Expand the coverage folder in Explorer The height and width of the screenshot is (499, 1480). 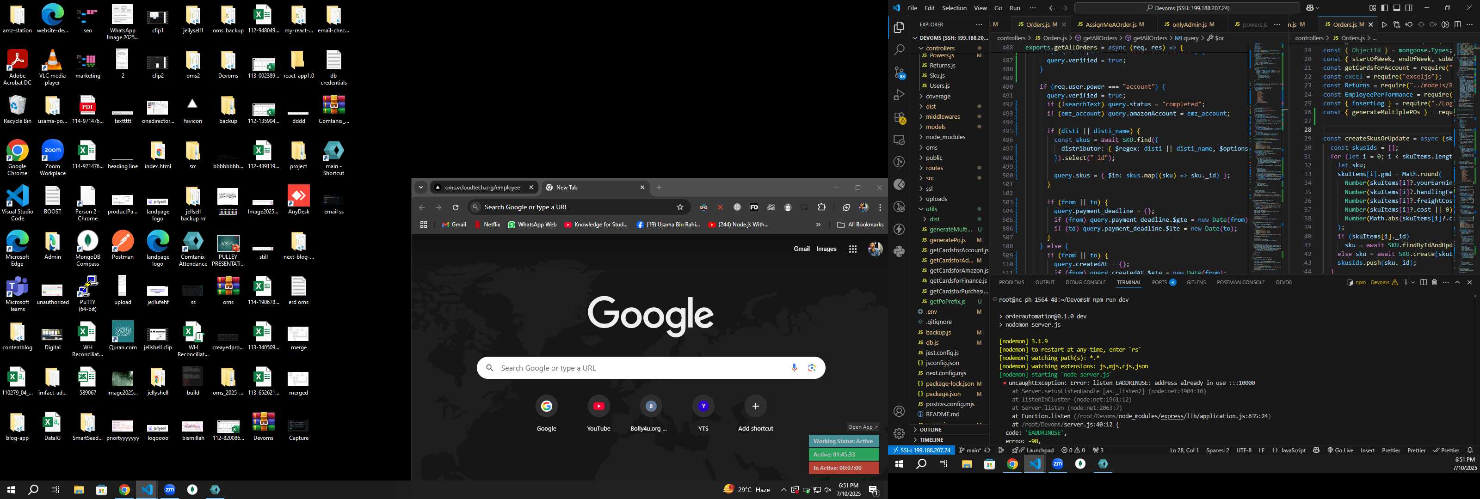[937, 97]
